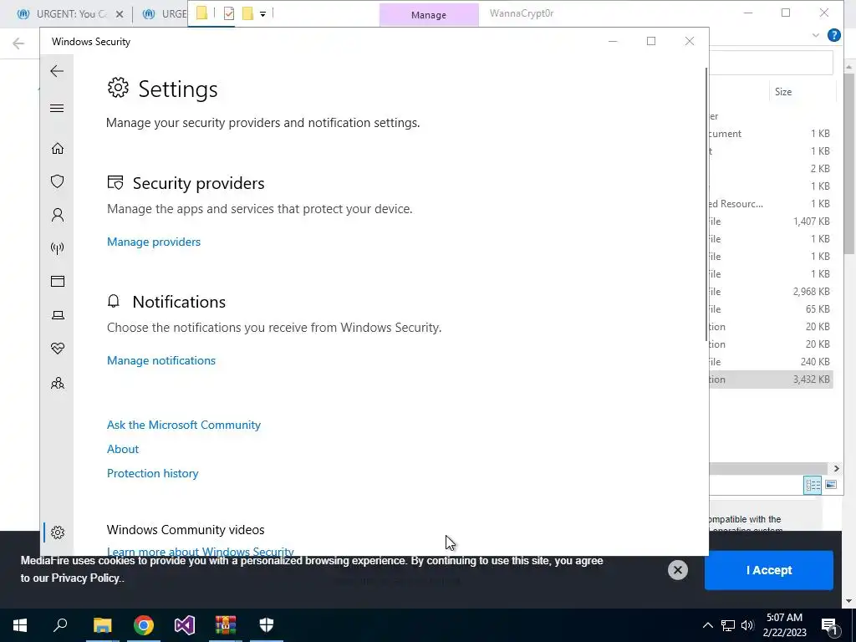Select the file row sized 240 KB
The width and height of the screenshot is (856, 642).
coord(771,362)
